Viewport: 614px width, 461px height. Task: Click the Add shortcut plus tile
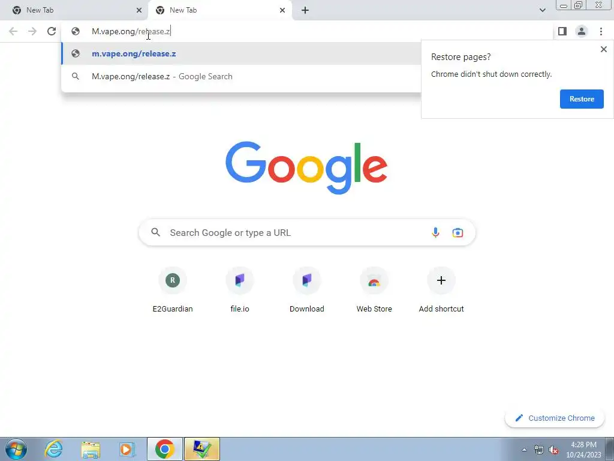(441, 289)
